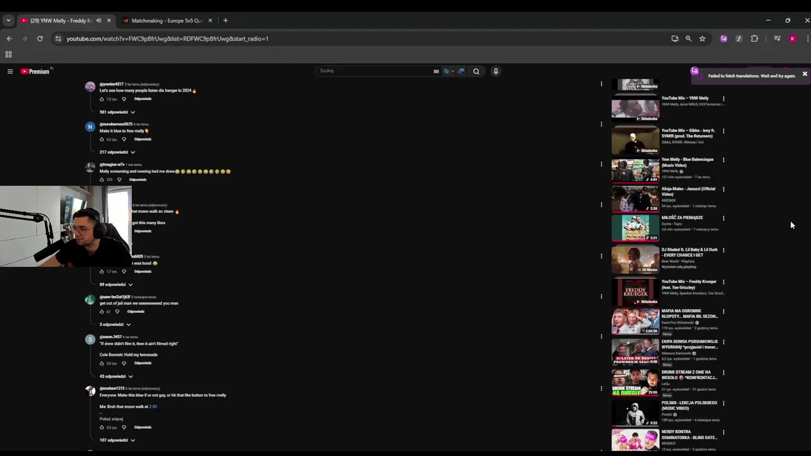Open menu for YouTube Mix YNW Melly
The height and width of the screenshot is (456, 811).
click(x=724, y=99)
